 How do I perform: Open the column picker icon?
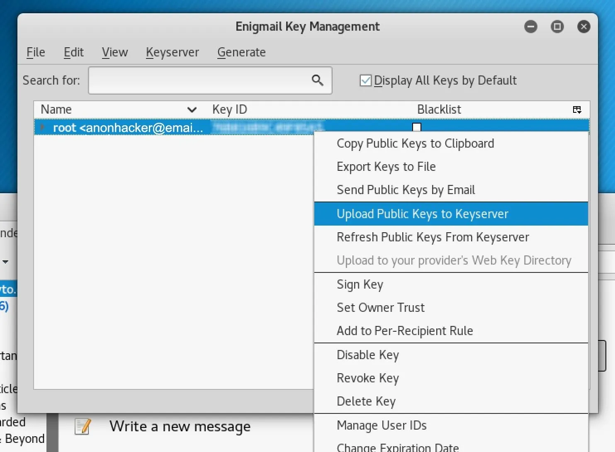pos(577,109)
